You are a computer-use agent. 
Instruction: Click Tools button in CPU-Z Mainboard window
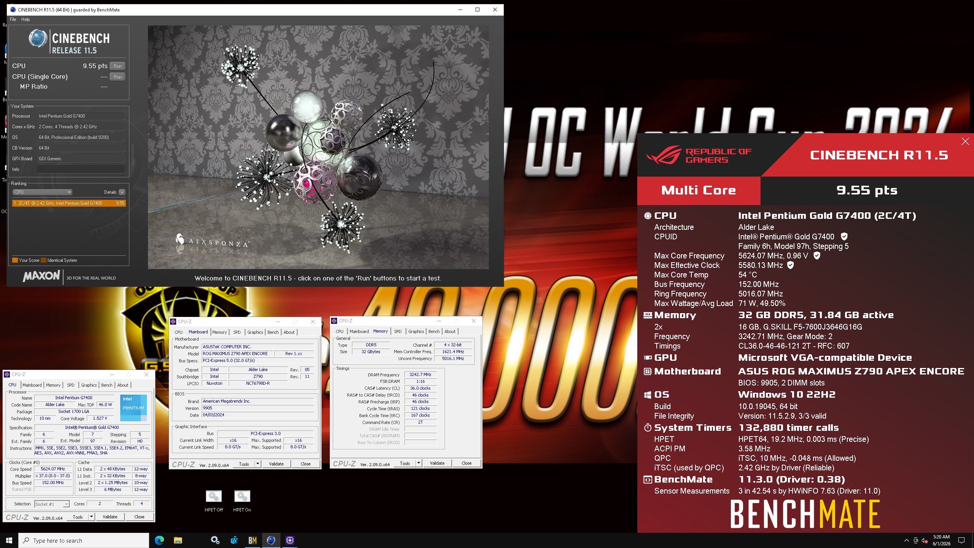tap(244, 464)
